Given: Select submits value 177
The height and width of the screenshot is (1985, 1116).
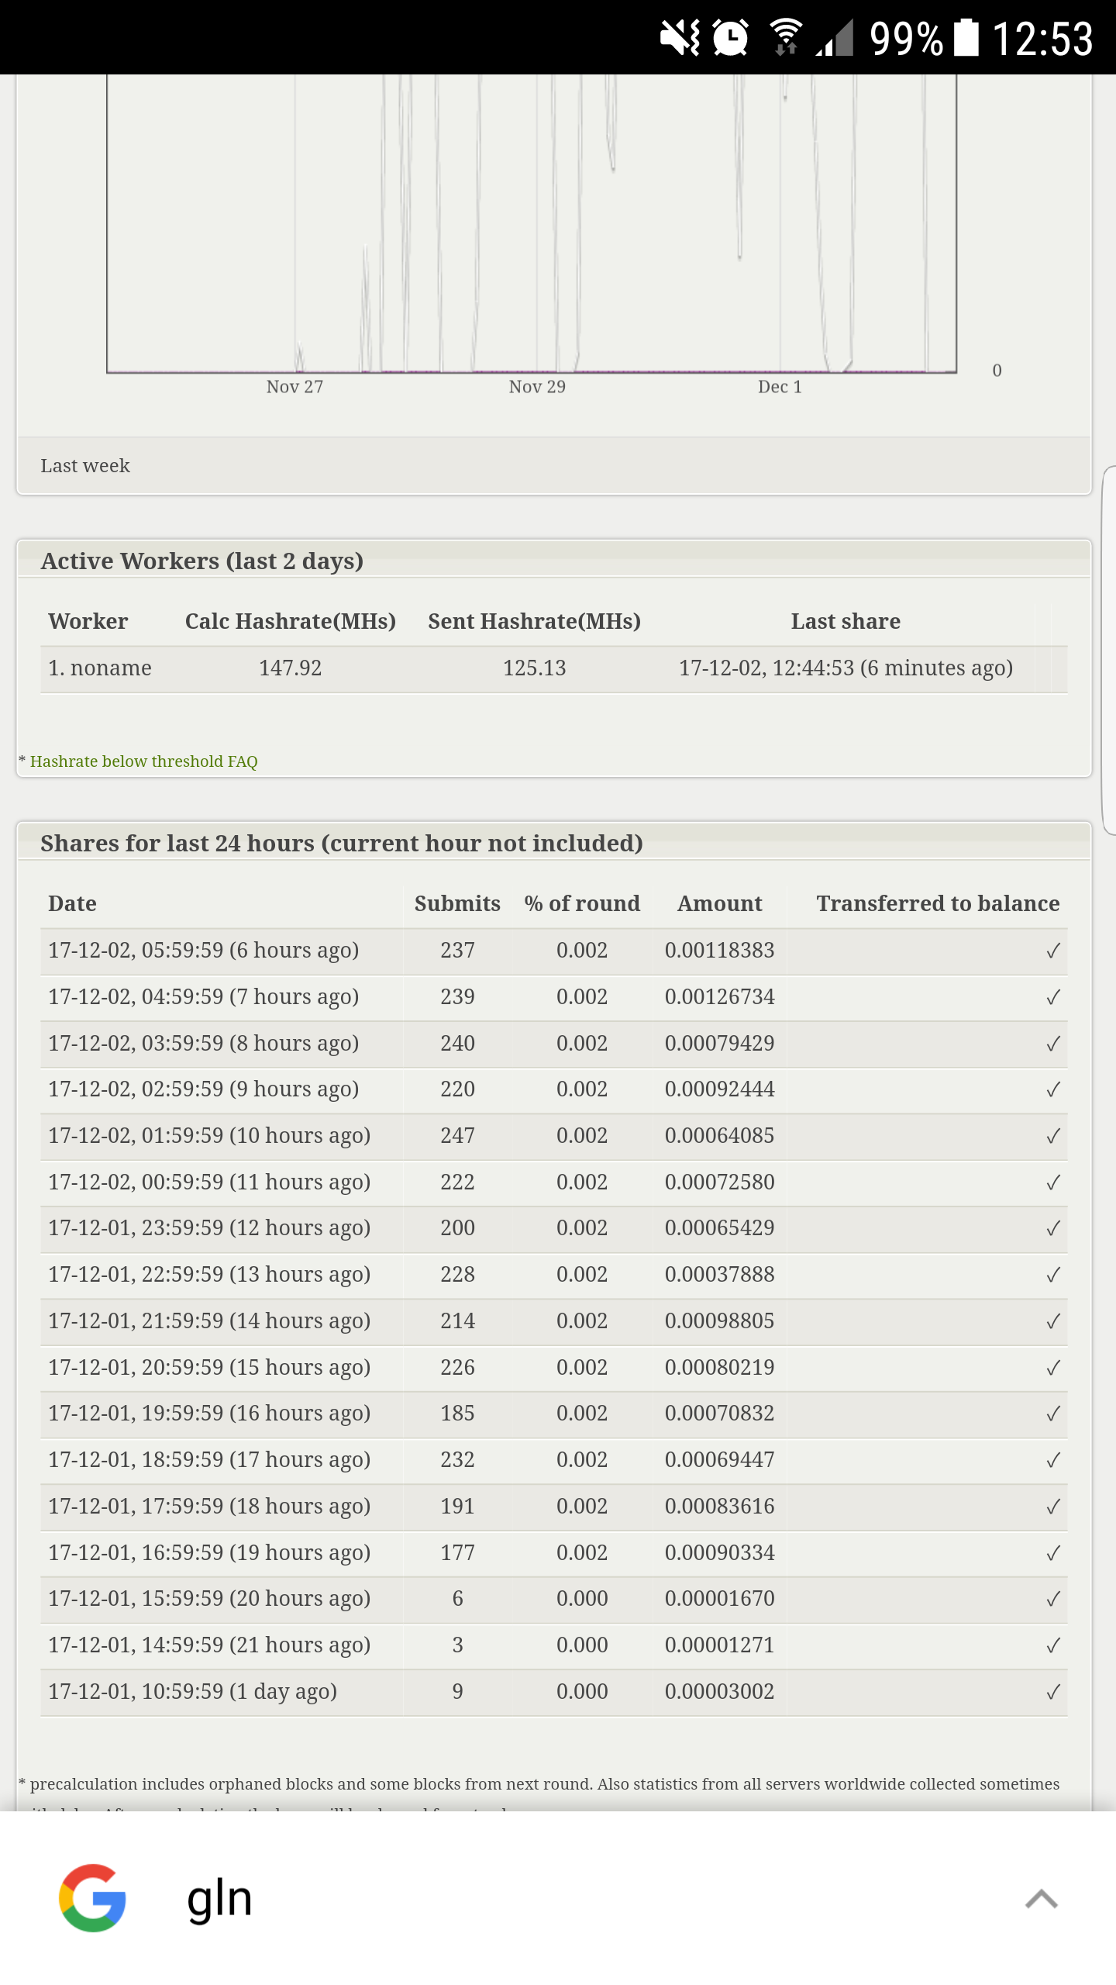Looking at the screenshot, I should click(x=457, y=1553).
